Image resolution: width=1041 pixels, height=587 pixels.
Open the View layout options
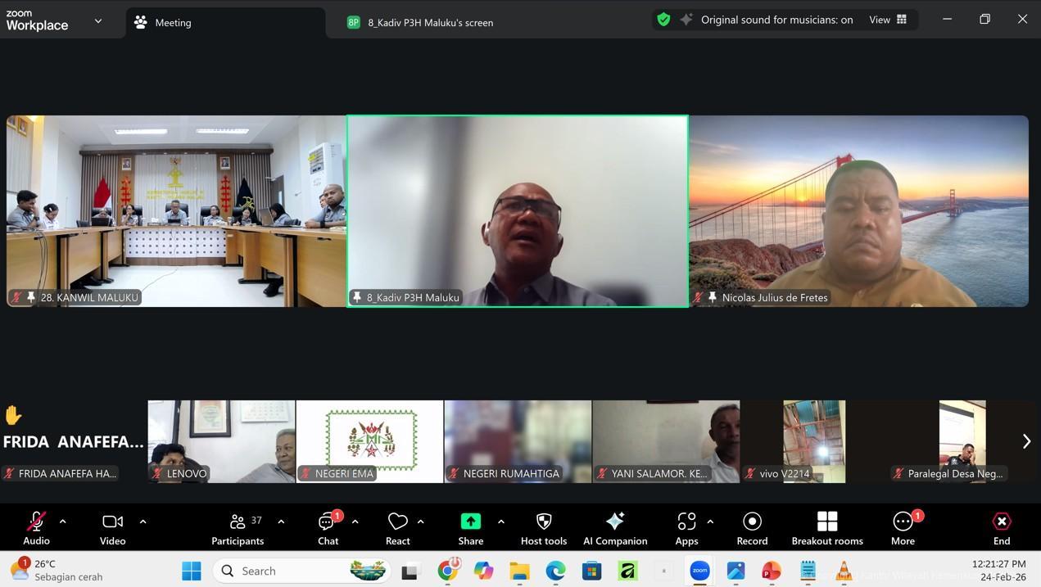(x=889, y=20)
